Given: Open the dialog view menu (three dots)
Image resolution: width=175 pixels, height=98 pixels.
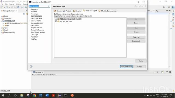Looking at the screenshot, I should pyautogui.click(x=145, y=6).
